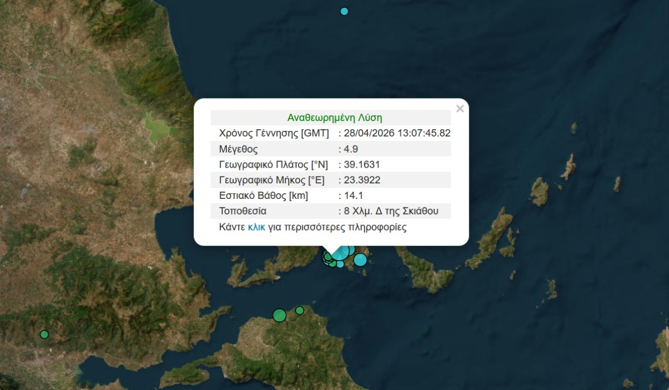Click the magnitude value 4.9
The image size is (669, 390).
point(350,149)
